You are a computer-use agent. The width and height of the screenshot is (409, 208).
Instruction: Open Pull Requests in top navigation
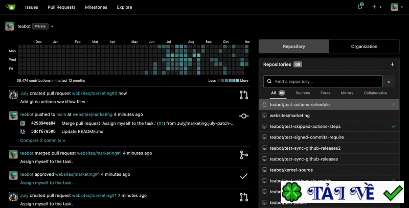[61, 7]
